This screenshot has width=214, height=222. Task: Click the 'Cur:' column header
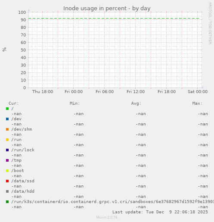14,103
